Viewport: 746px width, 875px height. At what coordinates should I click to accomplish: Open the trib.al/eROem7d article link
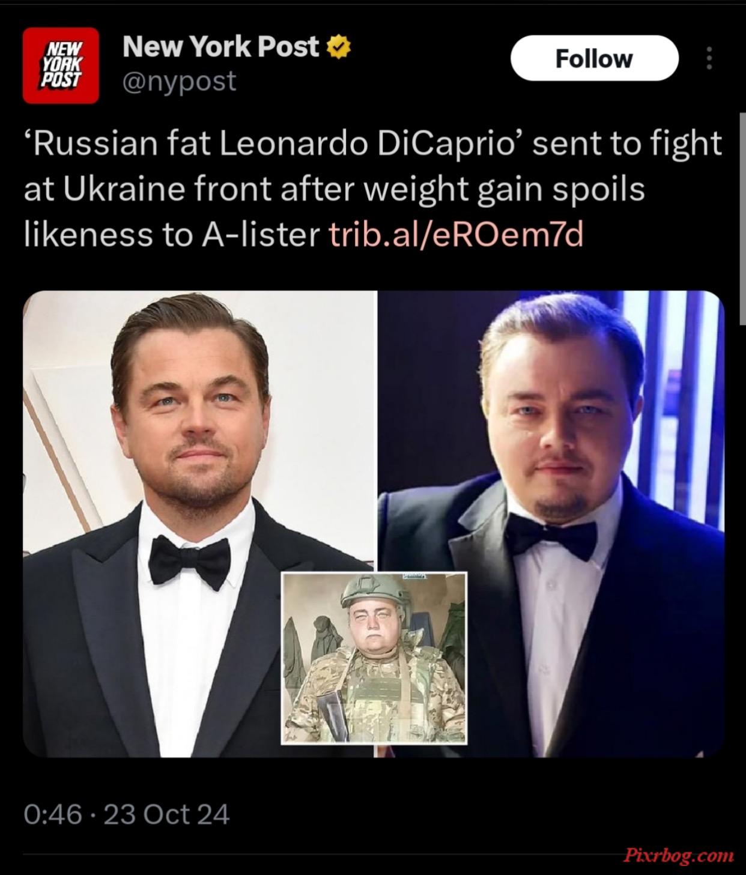(x=456, y=235)
